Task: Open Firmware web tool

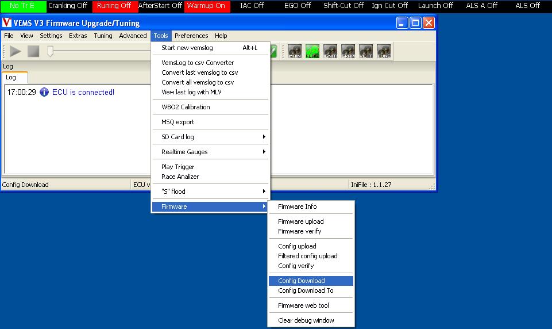Action: 311,305
